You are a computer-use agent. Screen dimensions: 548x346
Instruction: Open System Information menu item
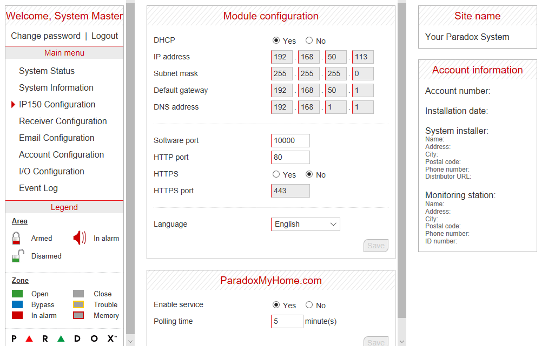tap(56, 87)
